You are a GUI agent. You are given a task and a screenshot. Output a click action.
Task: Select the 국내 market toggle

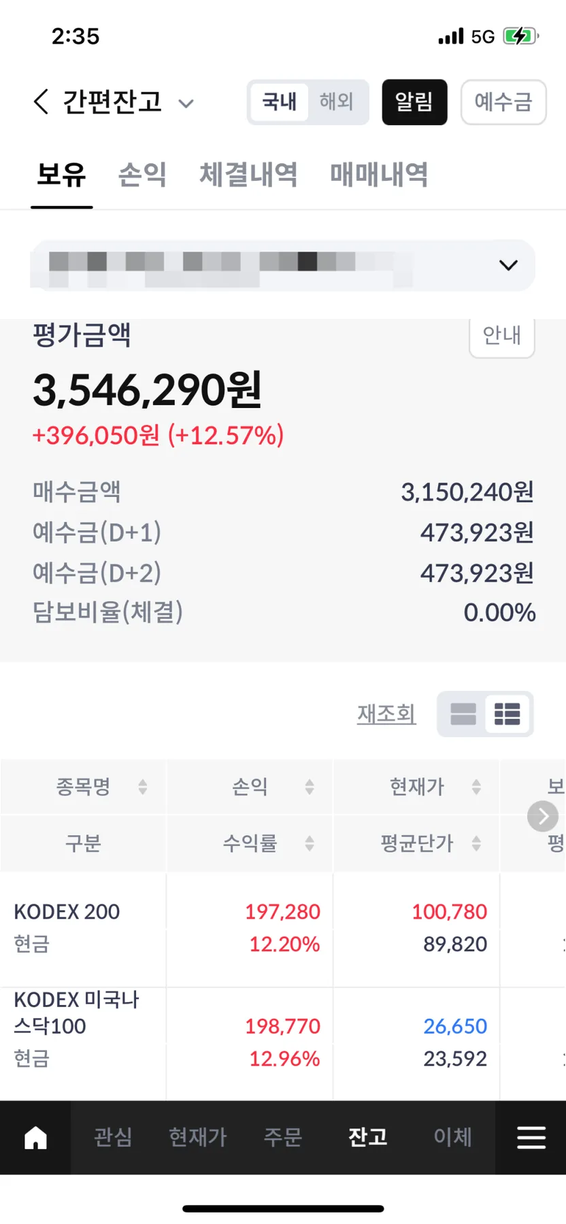coord(280,102)
